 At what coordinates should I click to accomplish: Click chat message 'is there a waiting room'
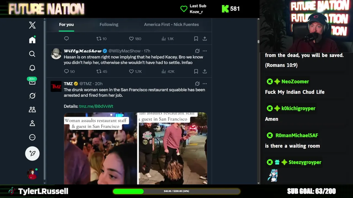pyautogui.click(x=293, y=146)
